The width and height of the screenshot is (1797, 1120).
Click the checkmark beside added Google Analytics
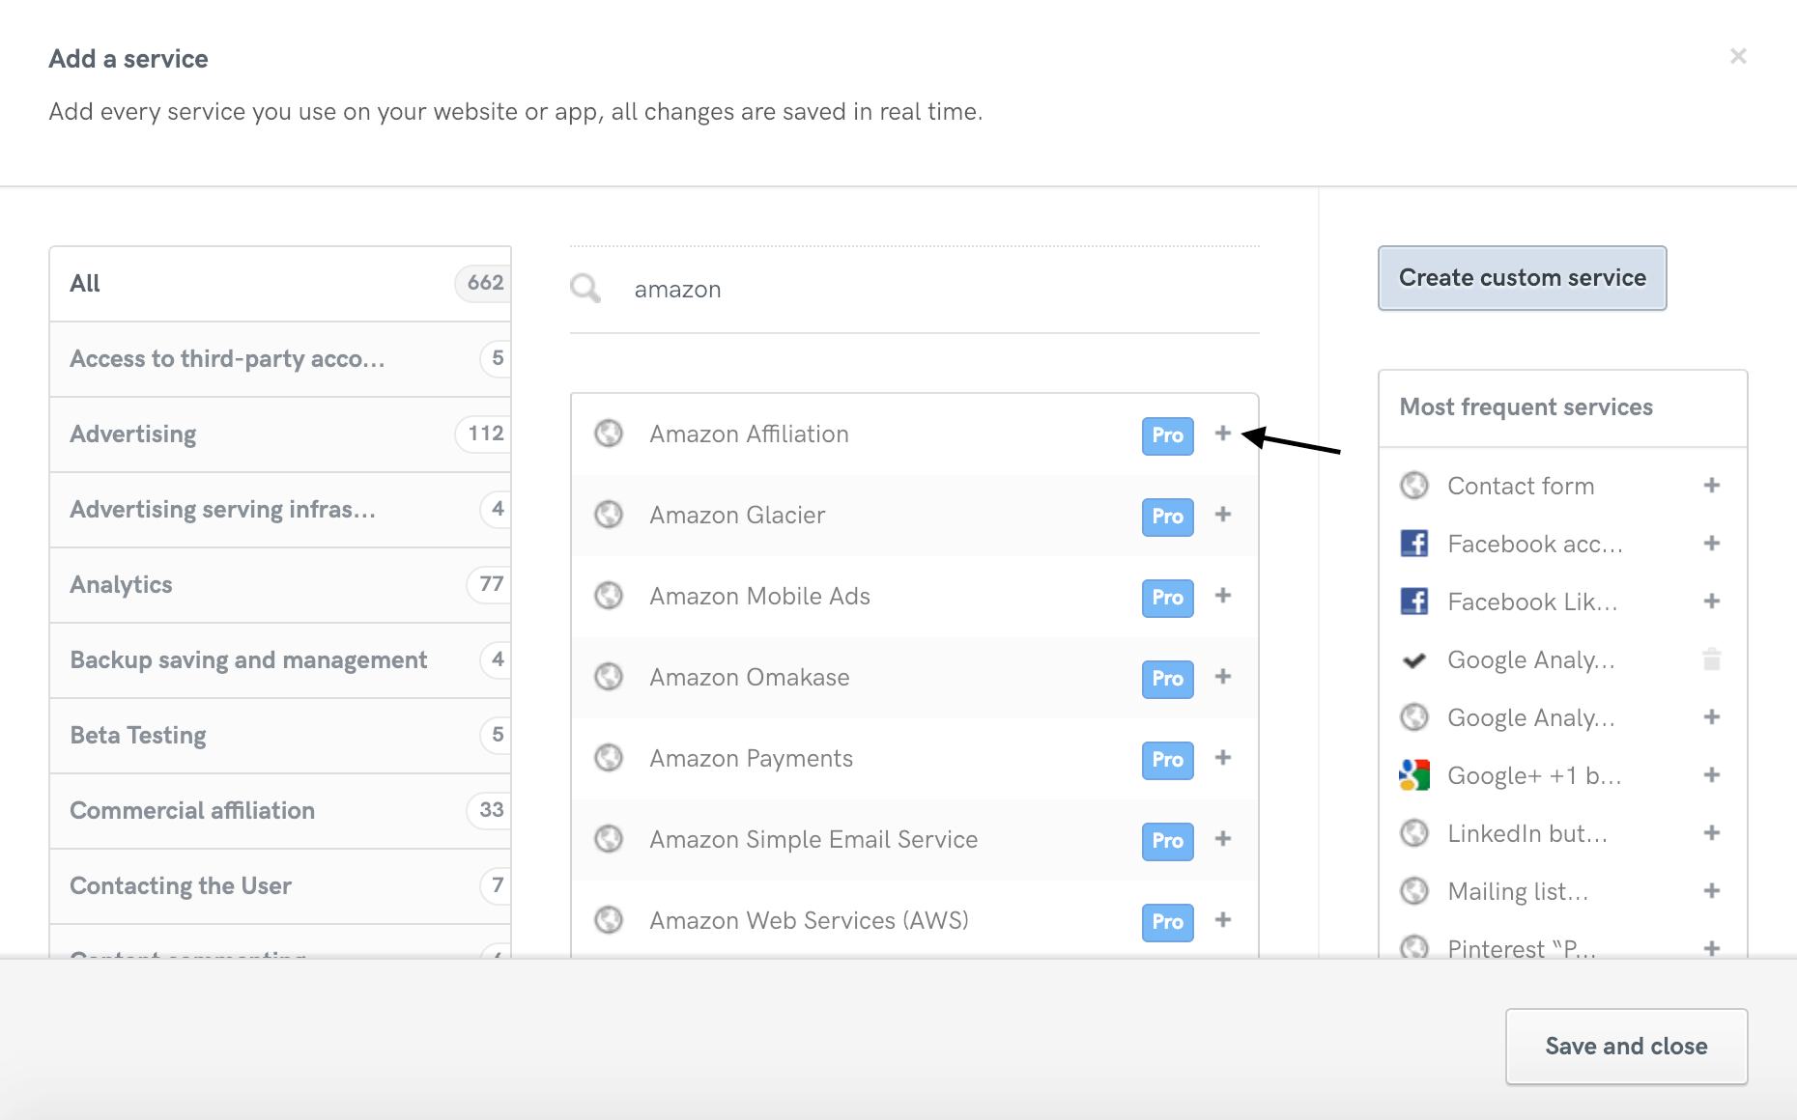pyautogui.click(x=1413, y=659)
